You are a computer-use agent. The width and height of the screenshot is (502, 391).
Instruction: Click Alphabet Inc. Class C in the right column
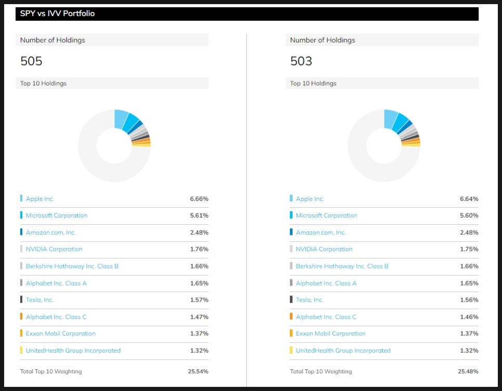(326, 317)
